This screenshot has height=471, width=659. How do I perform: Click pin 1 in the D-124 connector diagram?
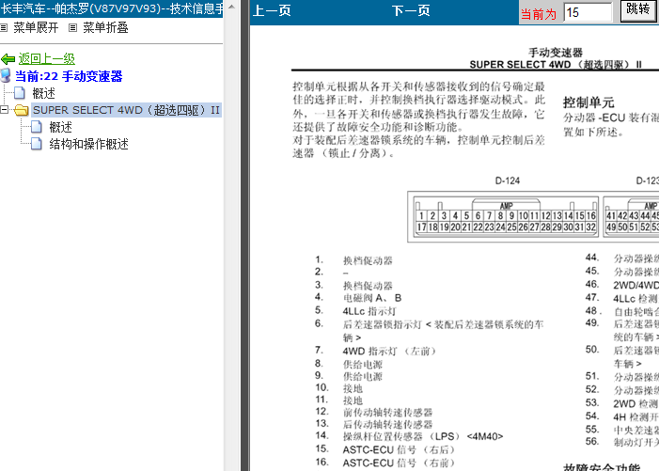point(421,215)
